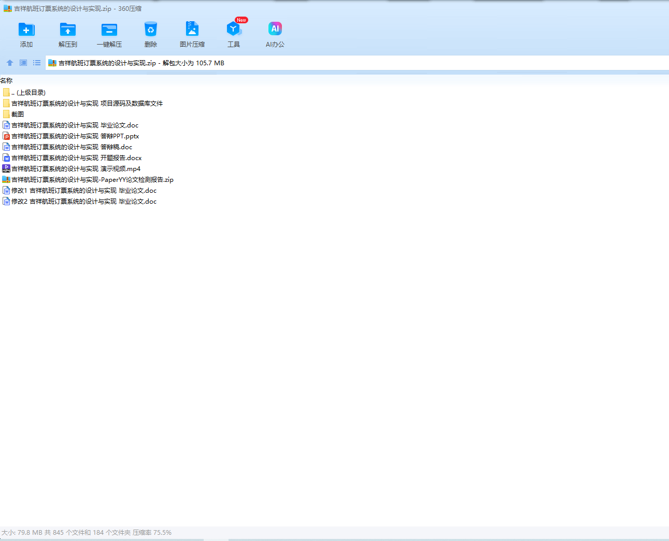This screenshot has height=541, width=669.
Task: Select the .. (上级目录) parent folder entry
Action: click(x=24, y=92)
